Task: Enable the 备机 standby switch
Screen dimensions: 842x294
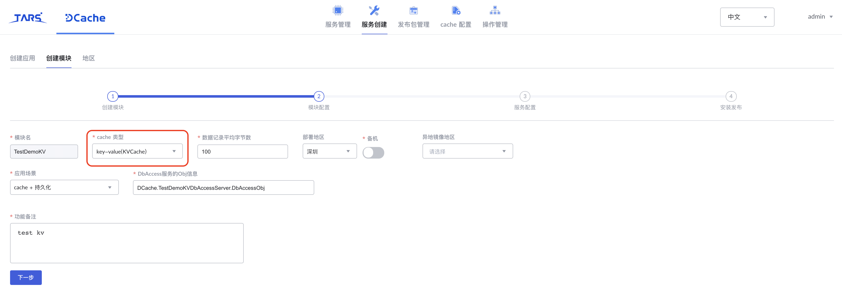Action: pyautogui.click(x=373, y=152)
